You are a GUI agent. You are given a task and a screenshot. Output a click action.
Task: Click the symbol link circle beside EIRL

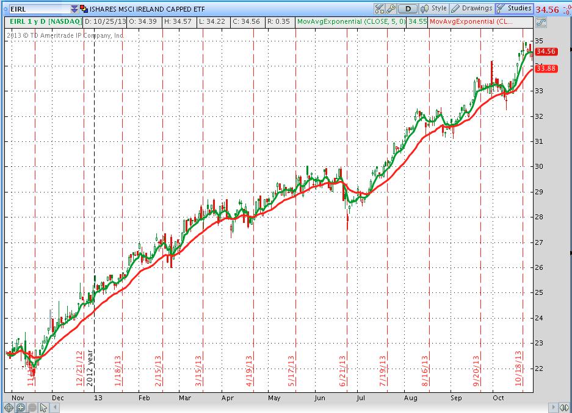[5, 9]
